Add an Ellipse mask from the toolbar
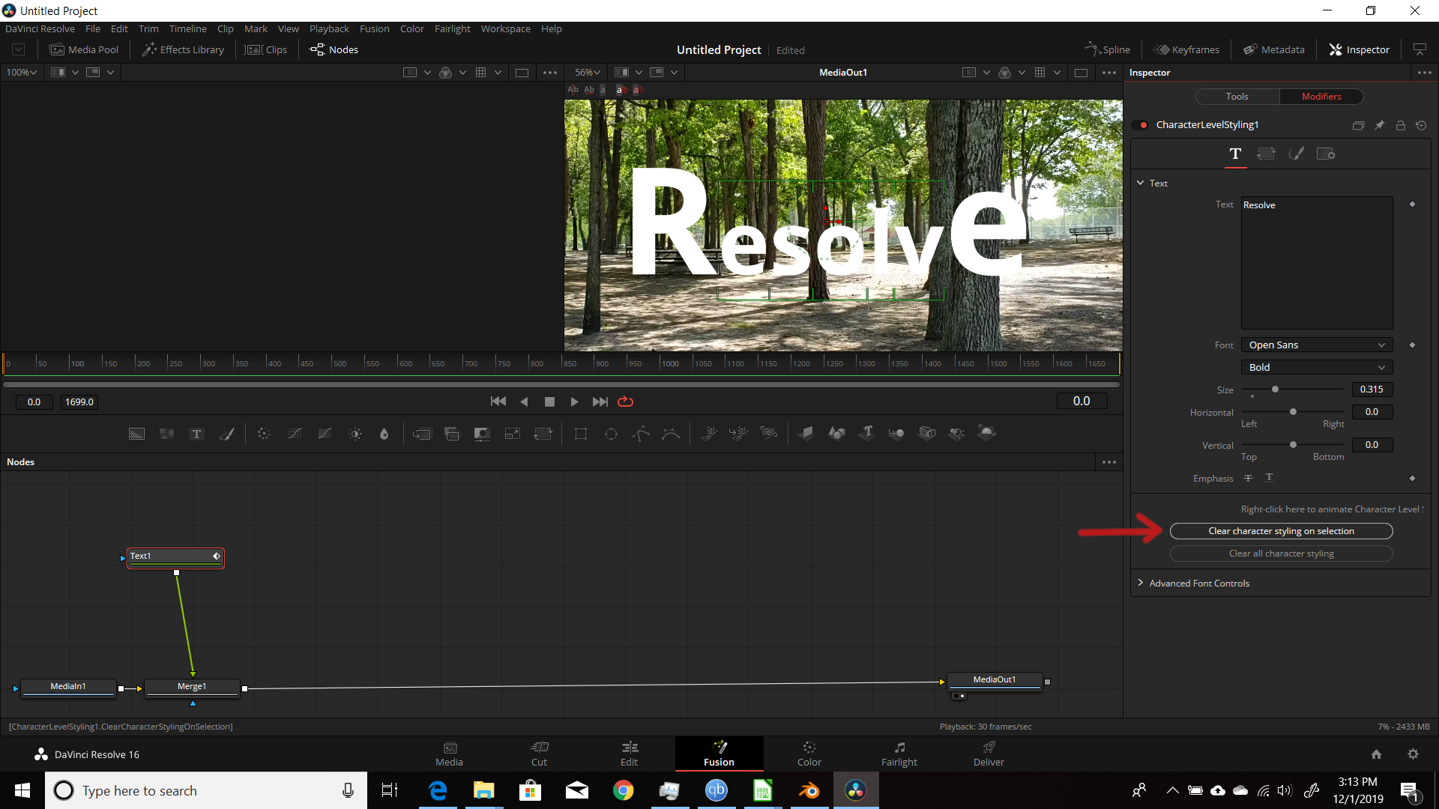 611,434
